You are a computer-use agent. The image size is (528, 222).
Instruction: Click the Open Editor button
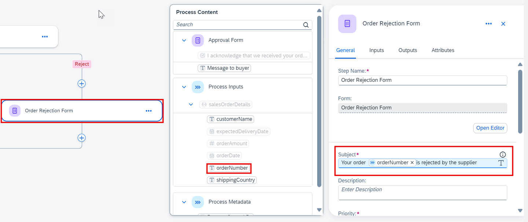(x=490, y=128)
